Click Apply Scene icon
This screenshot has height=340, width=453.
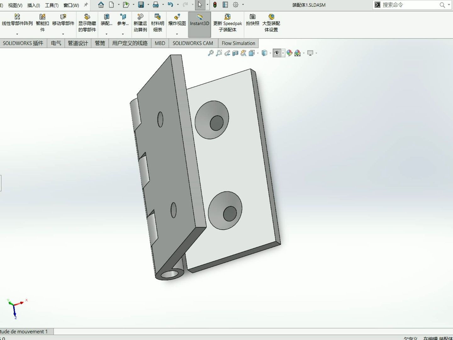298,53
